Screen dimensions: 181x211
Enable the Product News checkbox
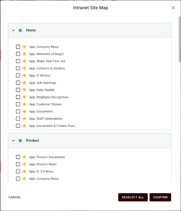[18, 164]
